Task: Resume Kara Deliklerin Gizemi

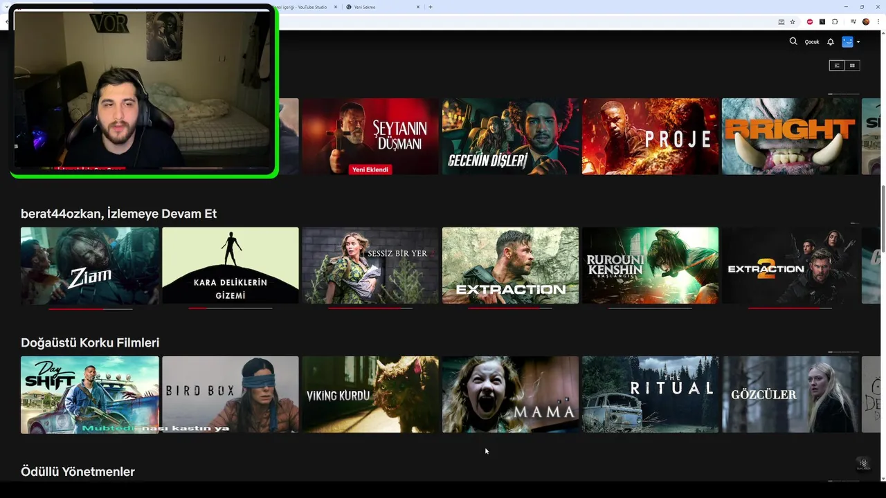Action: click(230, 266)
